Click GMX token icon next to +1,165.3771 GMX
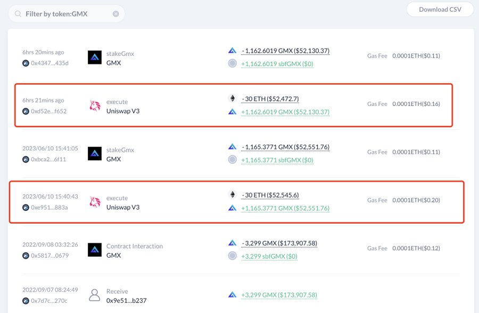Screen dimensions: 479x313 pyautogui.click(x=233, y=208)
